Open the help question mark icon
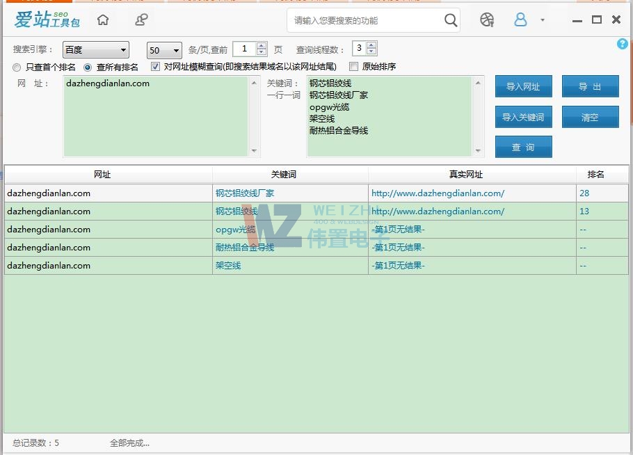The width and height of the screenshot is (633, 455). [x=622, y=44]
